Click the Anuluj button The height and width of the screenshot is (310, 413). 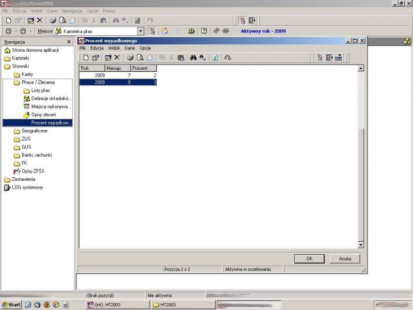pyautogui.click(x=345, y=259)
